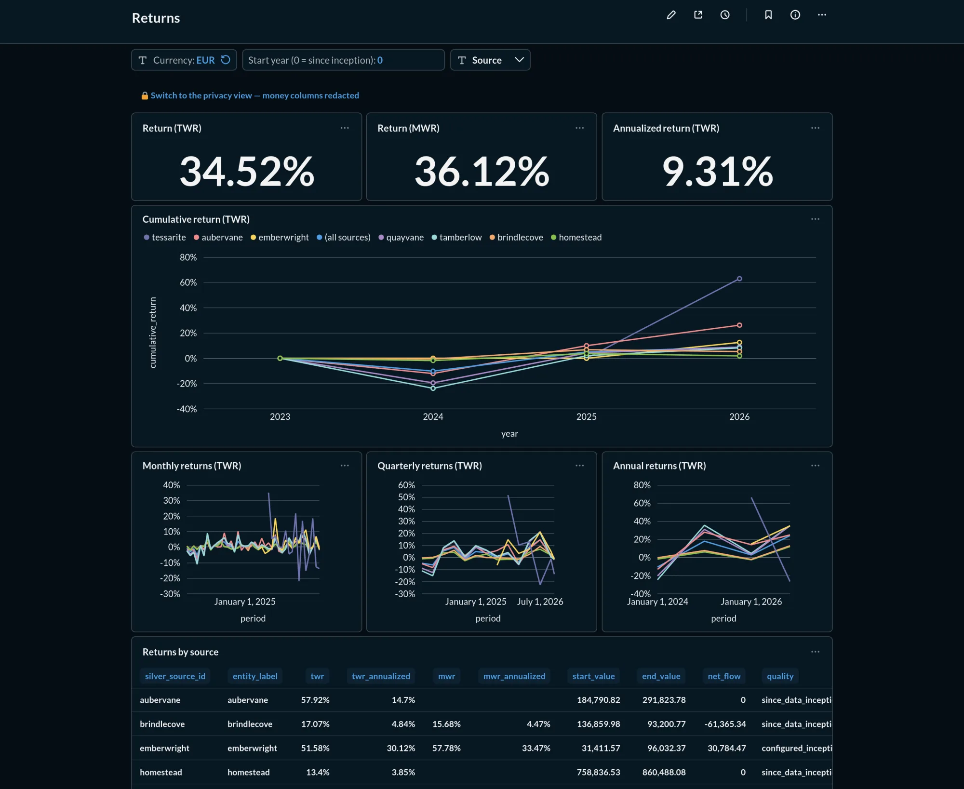This screenshot has width=964, height=789.
Task: Click the net_flow column header
Action: pos(724,676)
